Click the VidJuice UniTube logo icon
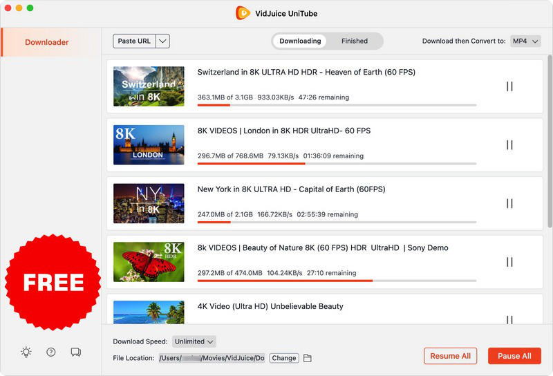This screenshot has height=376, width=553. tap(243, 13)
